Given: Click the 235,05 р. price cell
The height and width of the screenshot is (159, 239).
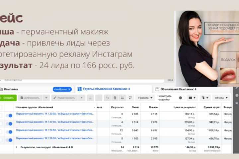Looking at the screenshot, I should [x=190, y=122].
